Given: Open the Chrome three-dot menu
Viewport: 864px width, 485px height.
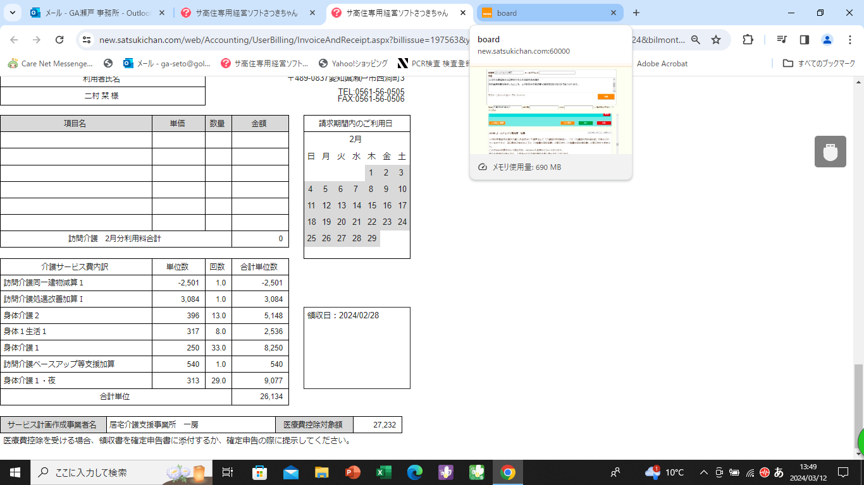Looking at the screenshot, I should [848, 40].
